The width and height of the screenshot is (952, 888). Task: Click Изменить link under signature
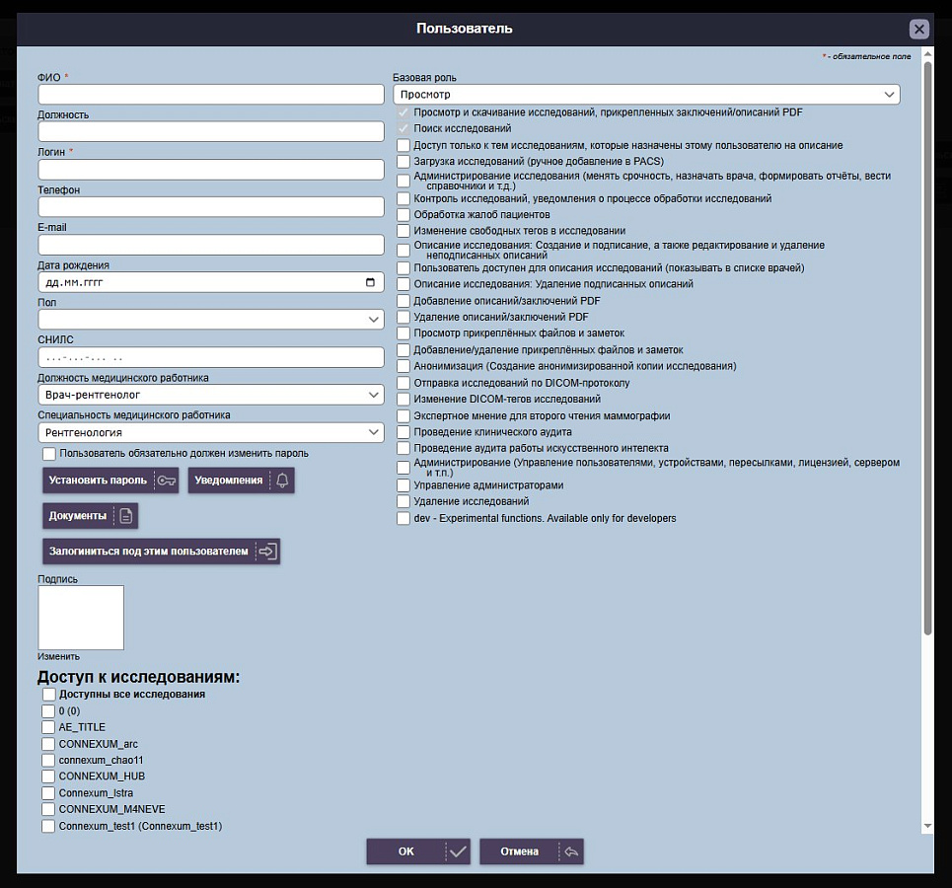click(58, 656)
